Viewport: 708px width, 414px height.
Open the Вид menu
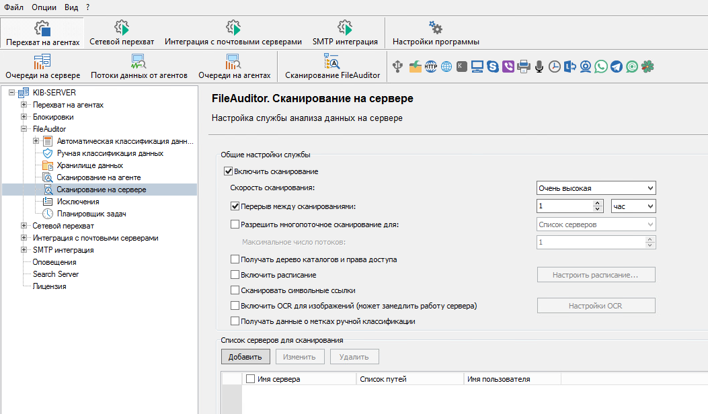coord(71,7)
